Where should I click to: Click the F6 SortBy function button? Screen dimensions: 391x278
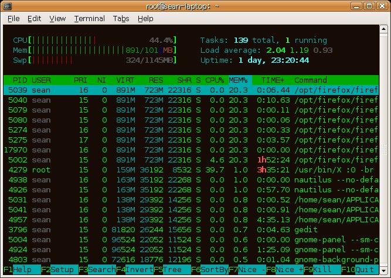(210, 270)
